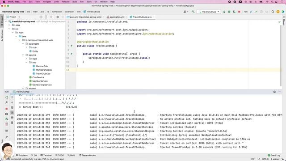Click the Git update project arrow

(x=251, y=12)
